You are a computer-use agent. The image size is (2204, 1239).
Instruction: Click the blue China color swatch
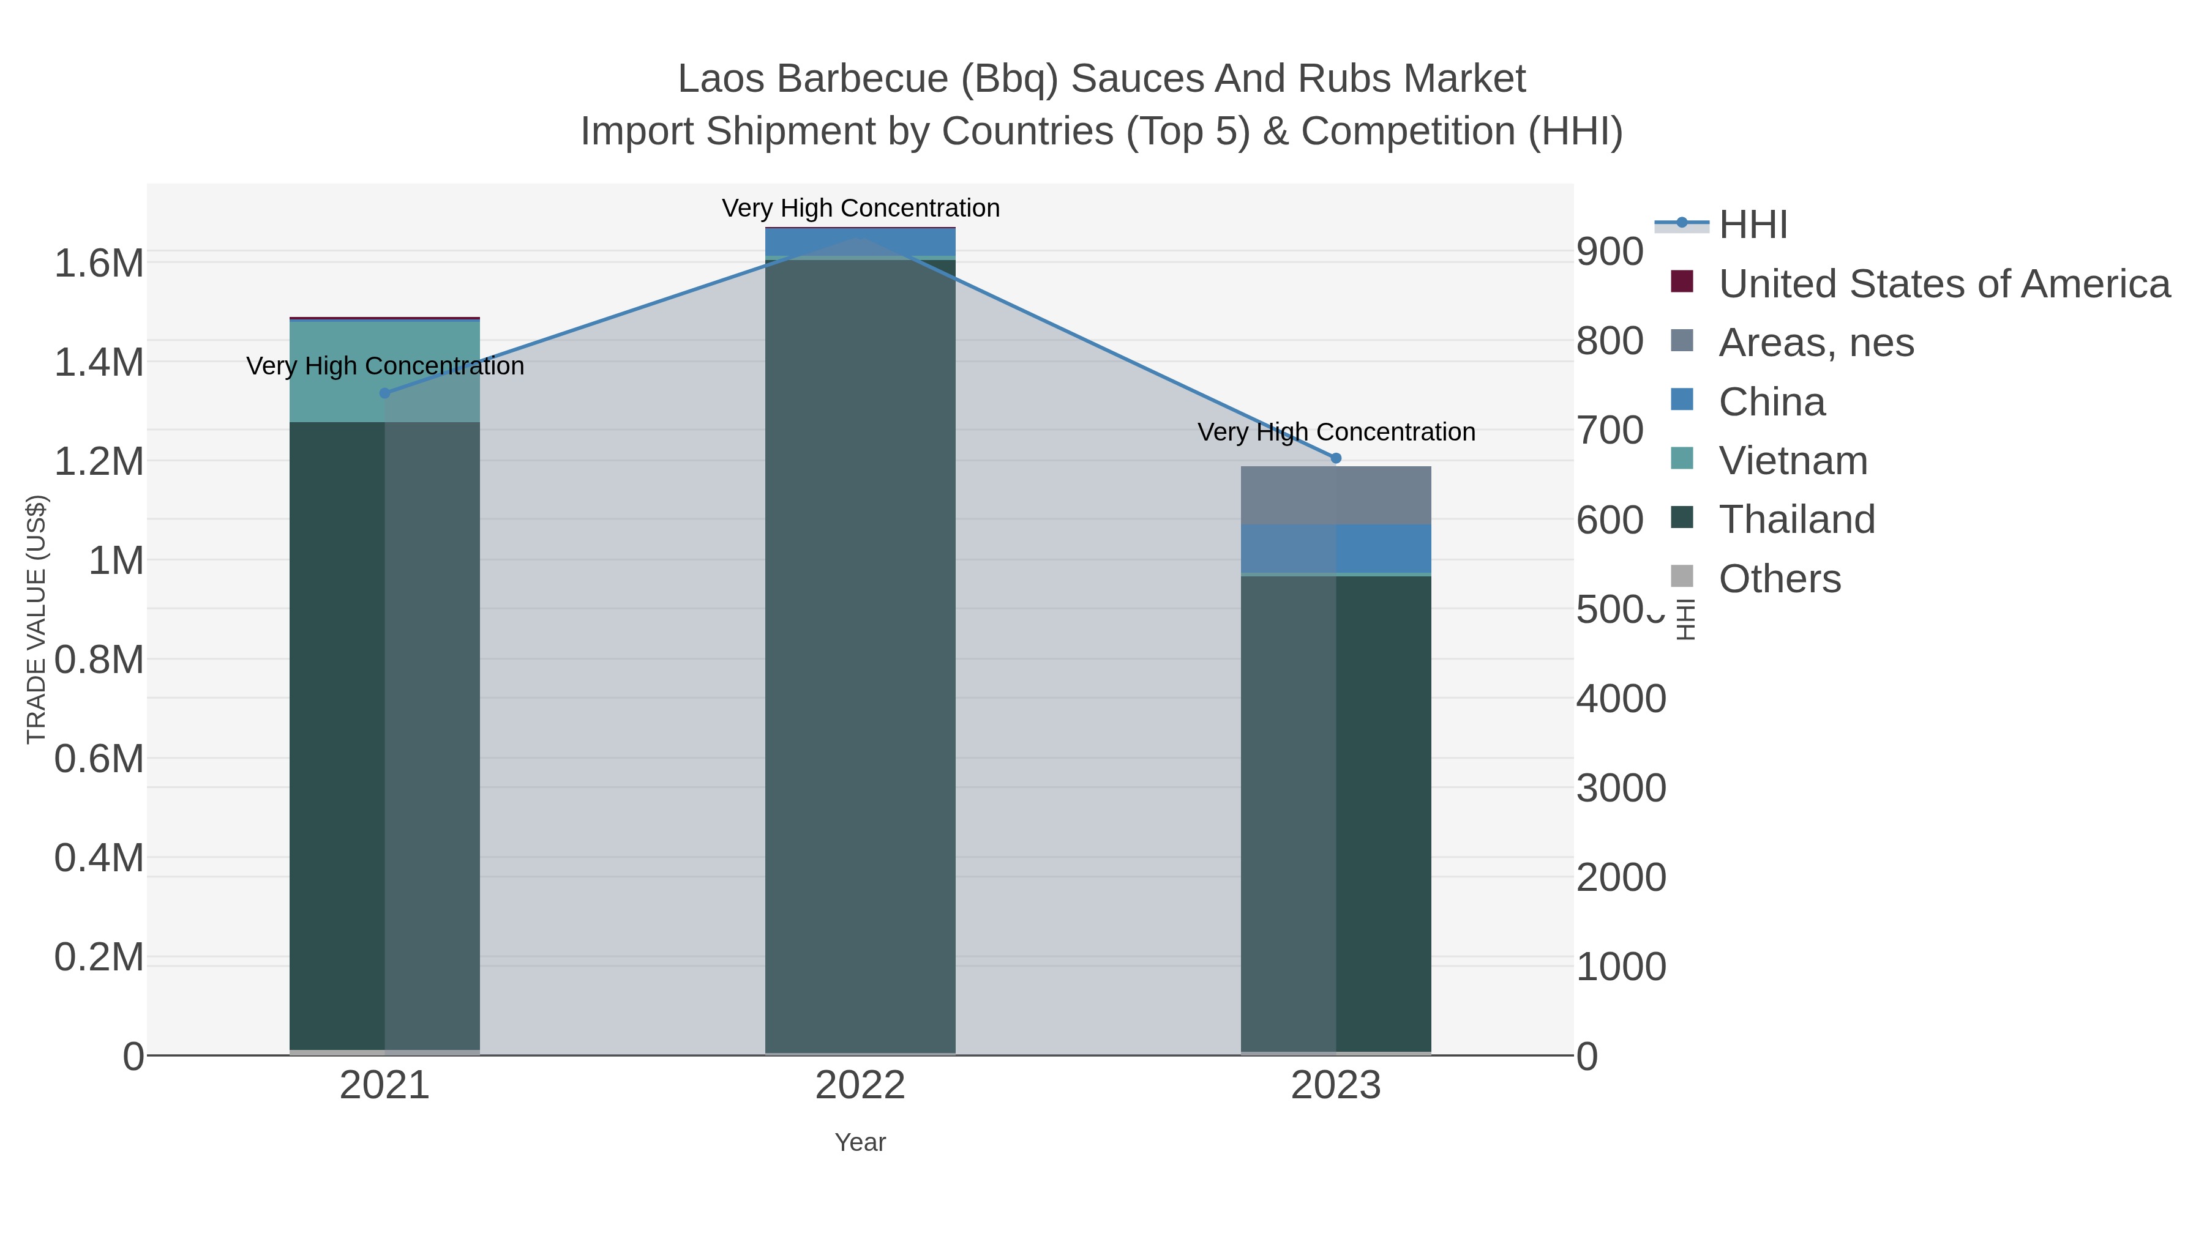[x=1682, y=400]
